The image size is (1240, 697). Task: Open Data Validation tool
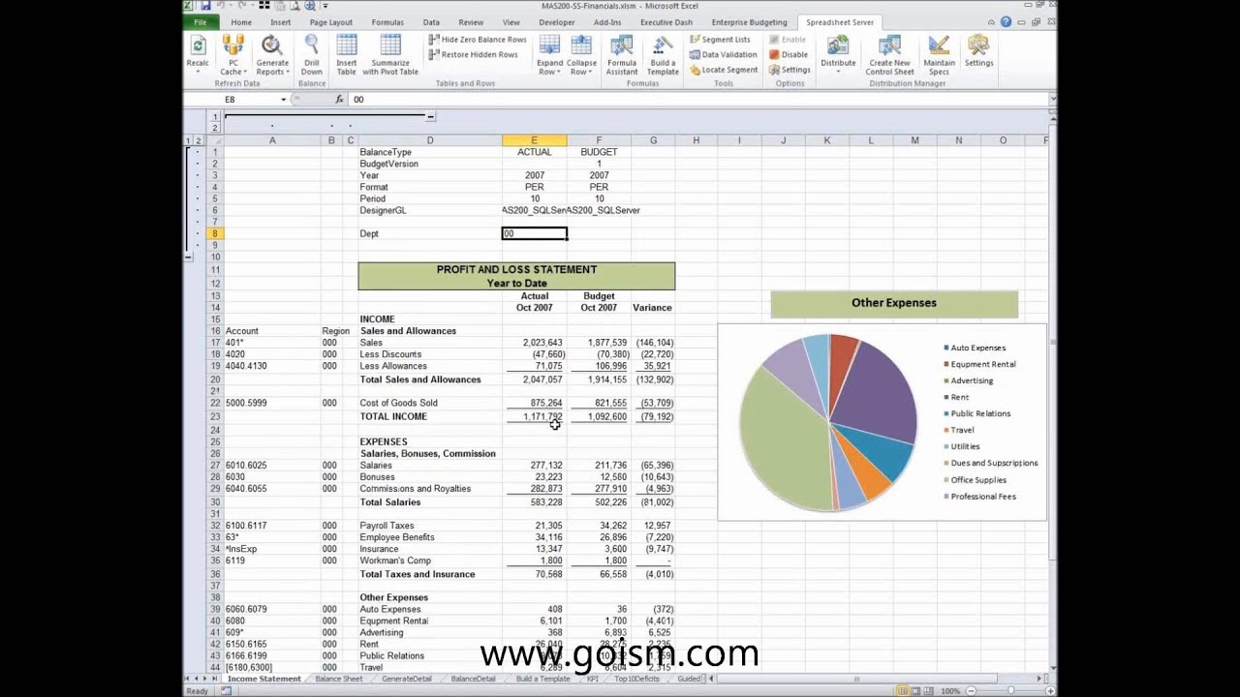tap(723, 54)
